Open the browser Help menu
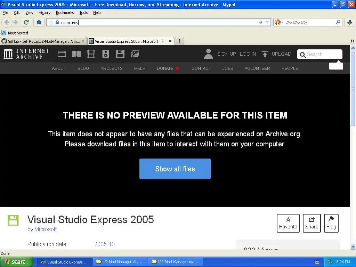This screenshot has width=356, height=267. point(97,13)
